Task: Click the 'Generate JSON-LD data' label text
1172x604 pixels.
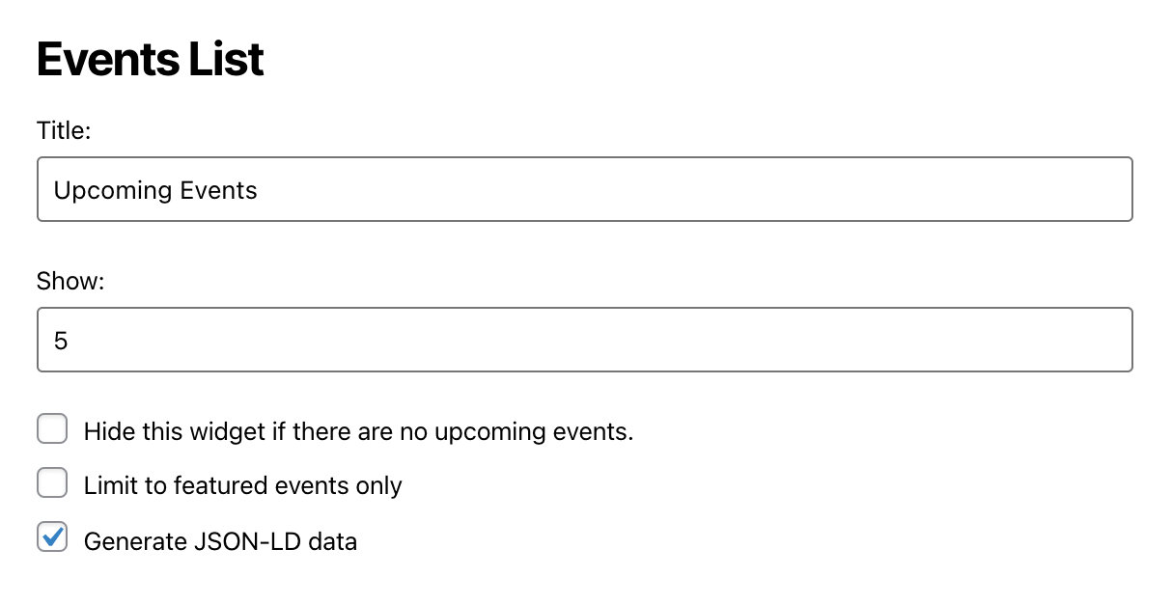Action: point(220,541)
